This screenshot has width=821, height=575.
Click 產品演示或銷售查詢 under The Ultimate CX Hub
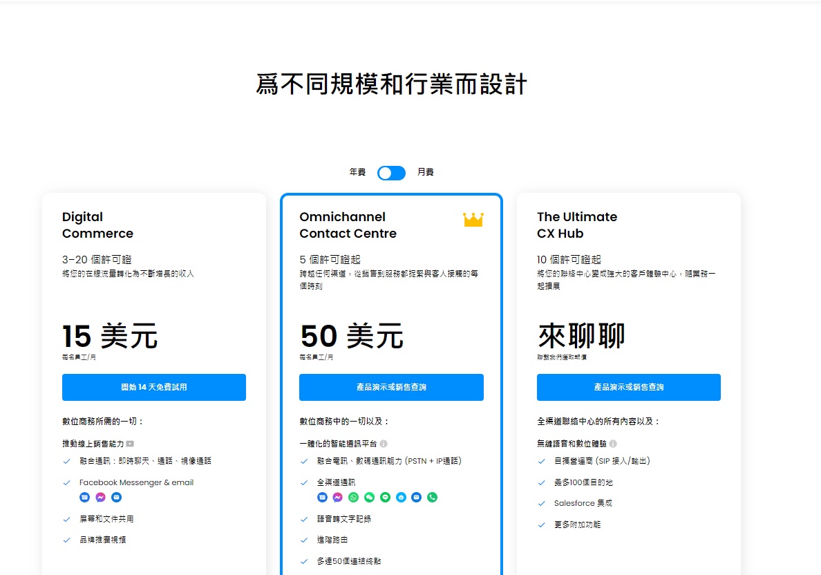(x=628, y=388)
